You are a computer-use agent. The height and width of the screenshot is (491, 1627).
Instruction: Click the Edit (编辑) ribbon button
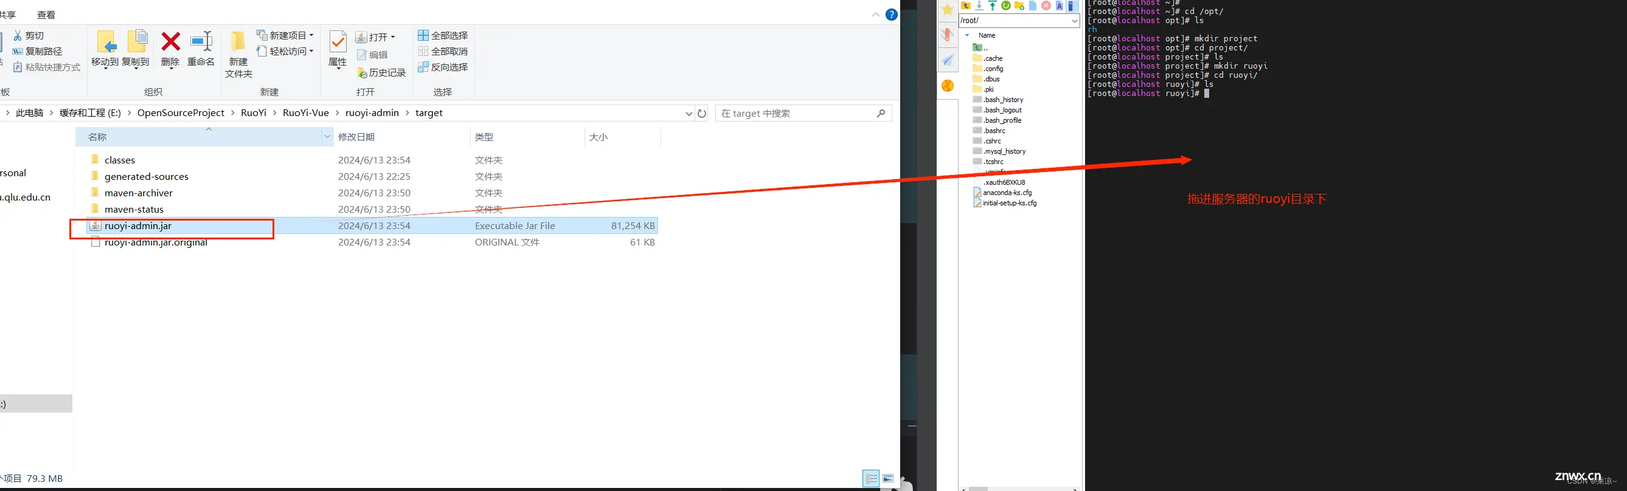pos(372,55)
